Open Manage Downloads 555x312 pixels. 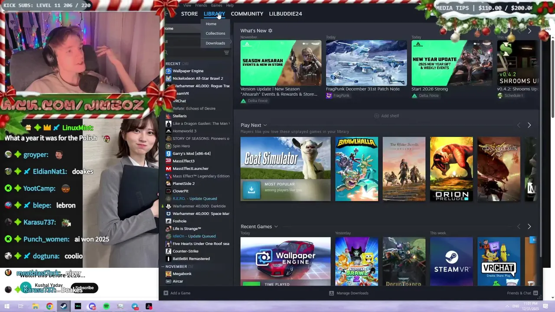pyautogui.click(x=349, y=293)
